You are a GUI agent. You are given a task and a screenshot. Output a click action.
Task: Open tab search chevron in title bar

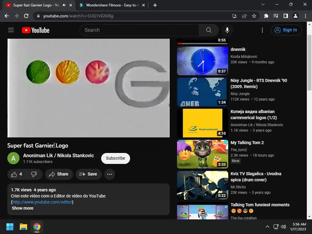(x=263, y=4)
